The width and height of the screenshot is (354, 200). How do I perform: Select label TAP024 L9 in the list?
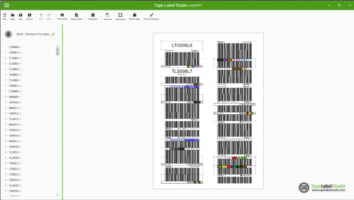tap(15, 180)
